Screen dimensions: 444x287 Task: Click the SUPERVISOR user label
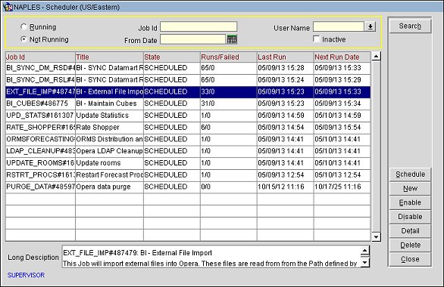(x=26, y=275)
